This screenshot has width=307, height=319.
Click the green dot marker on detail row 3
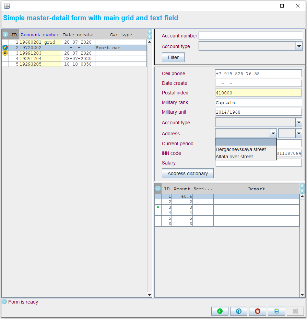point(158,207)
